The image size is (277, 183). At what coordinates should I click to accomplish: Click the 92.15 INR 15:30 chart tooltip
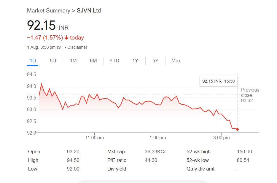(218, 81)
